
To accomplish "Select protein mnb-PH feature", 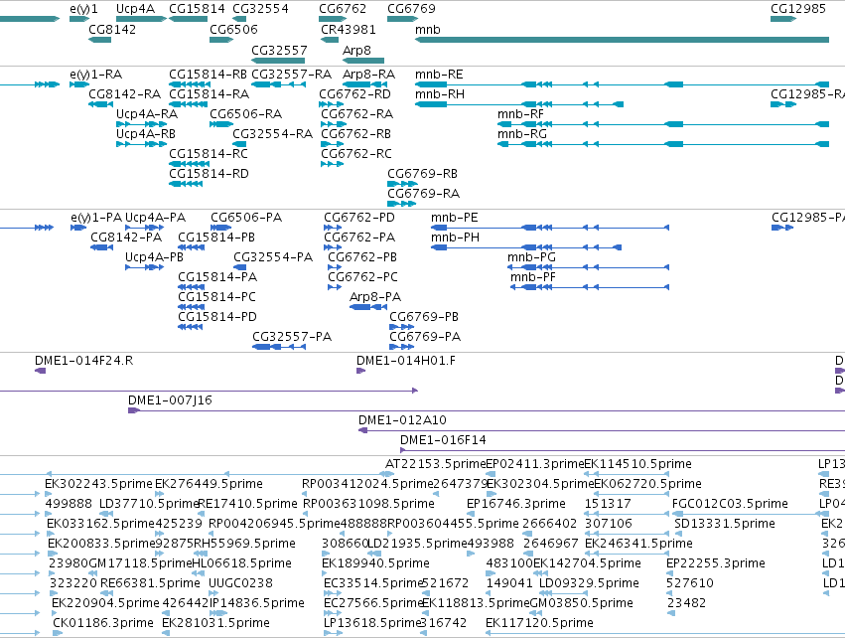I will coord(526,247).
